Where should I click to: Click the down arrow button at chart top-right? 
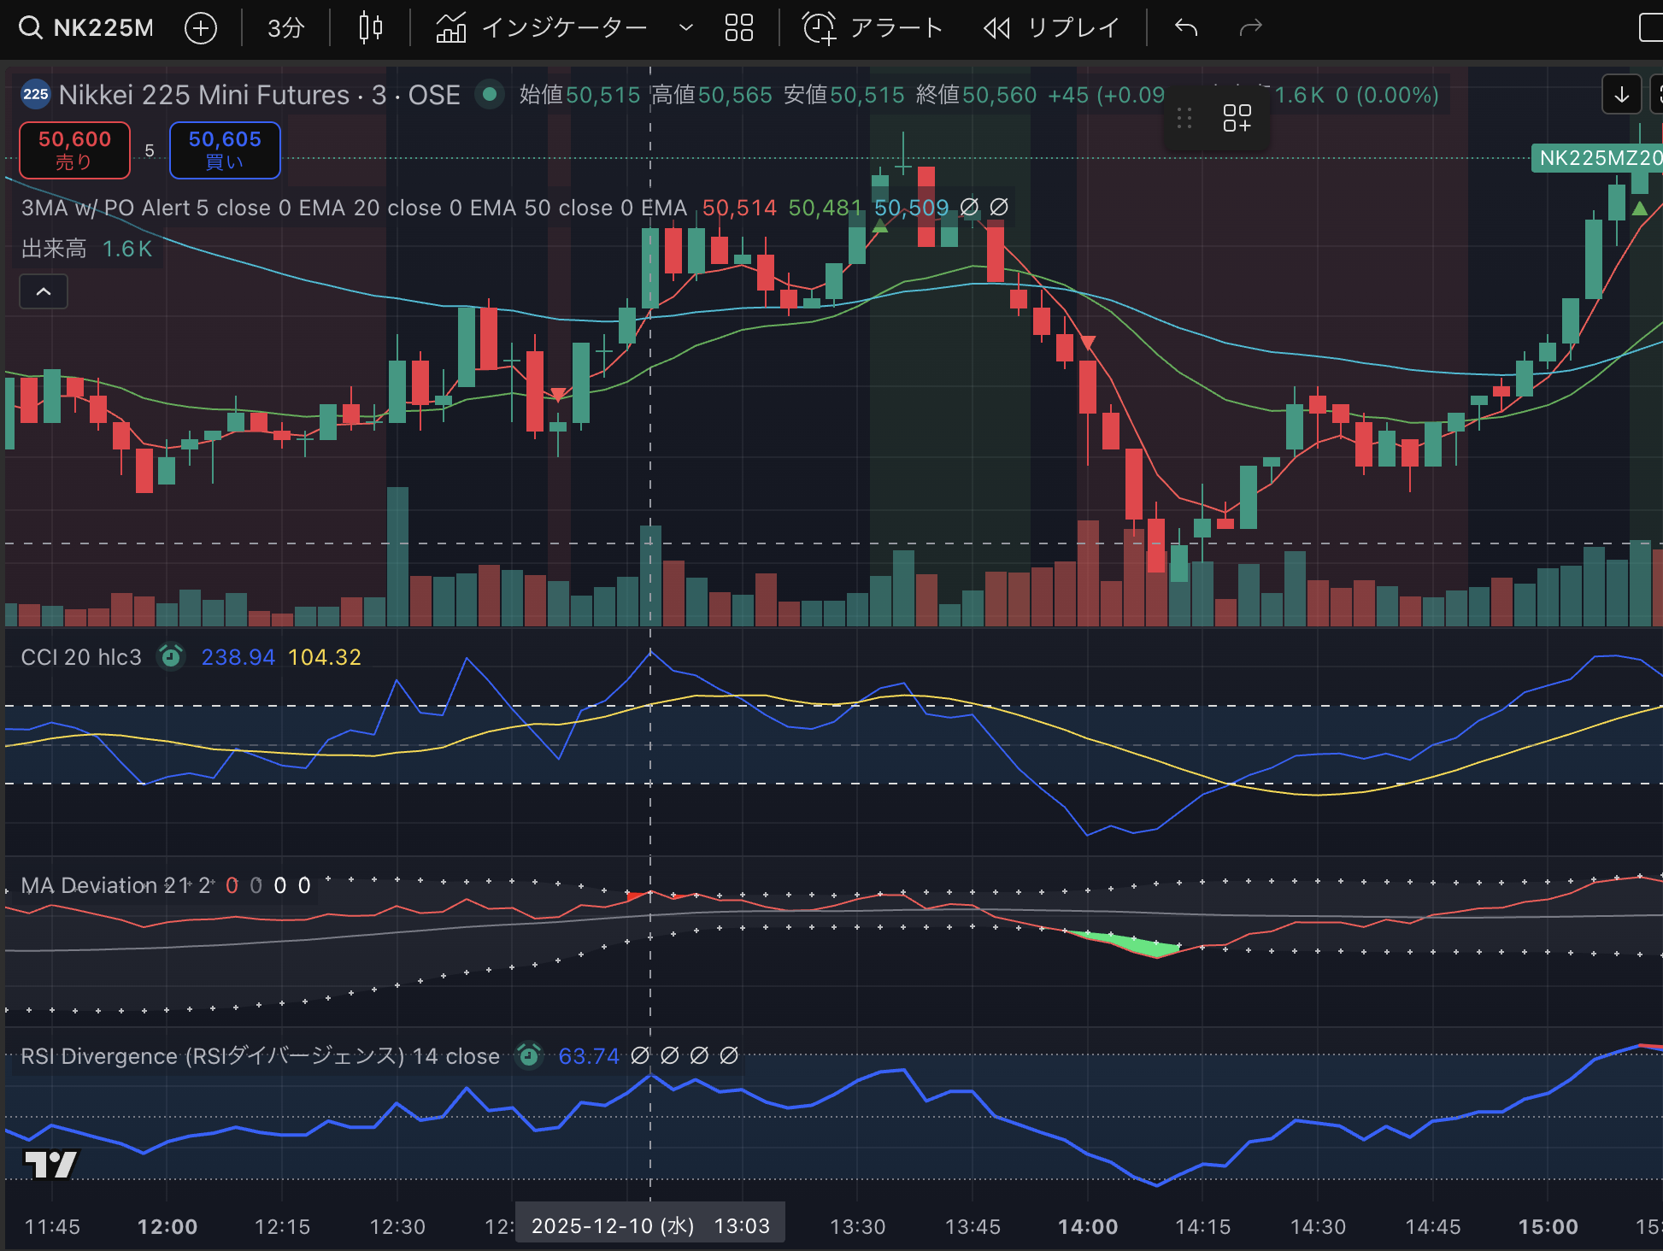[x=1620, y=94]
